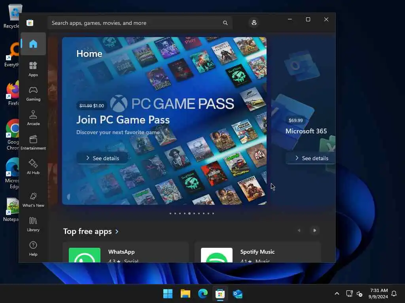Open Outlook from the taskbar
Screen dimensions: 405x303
click(237, 294)
